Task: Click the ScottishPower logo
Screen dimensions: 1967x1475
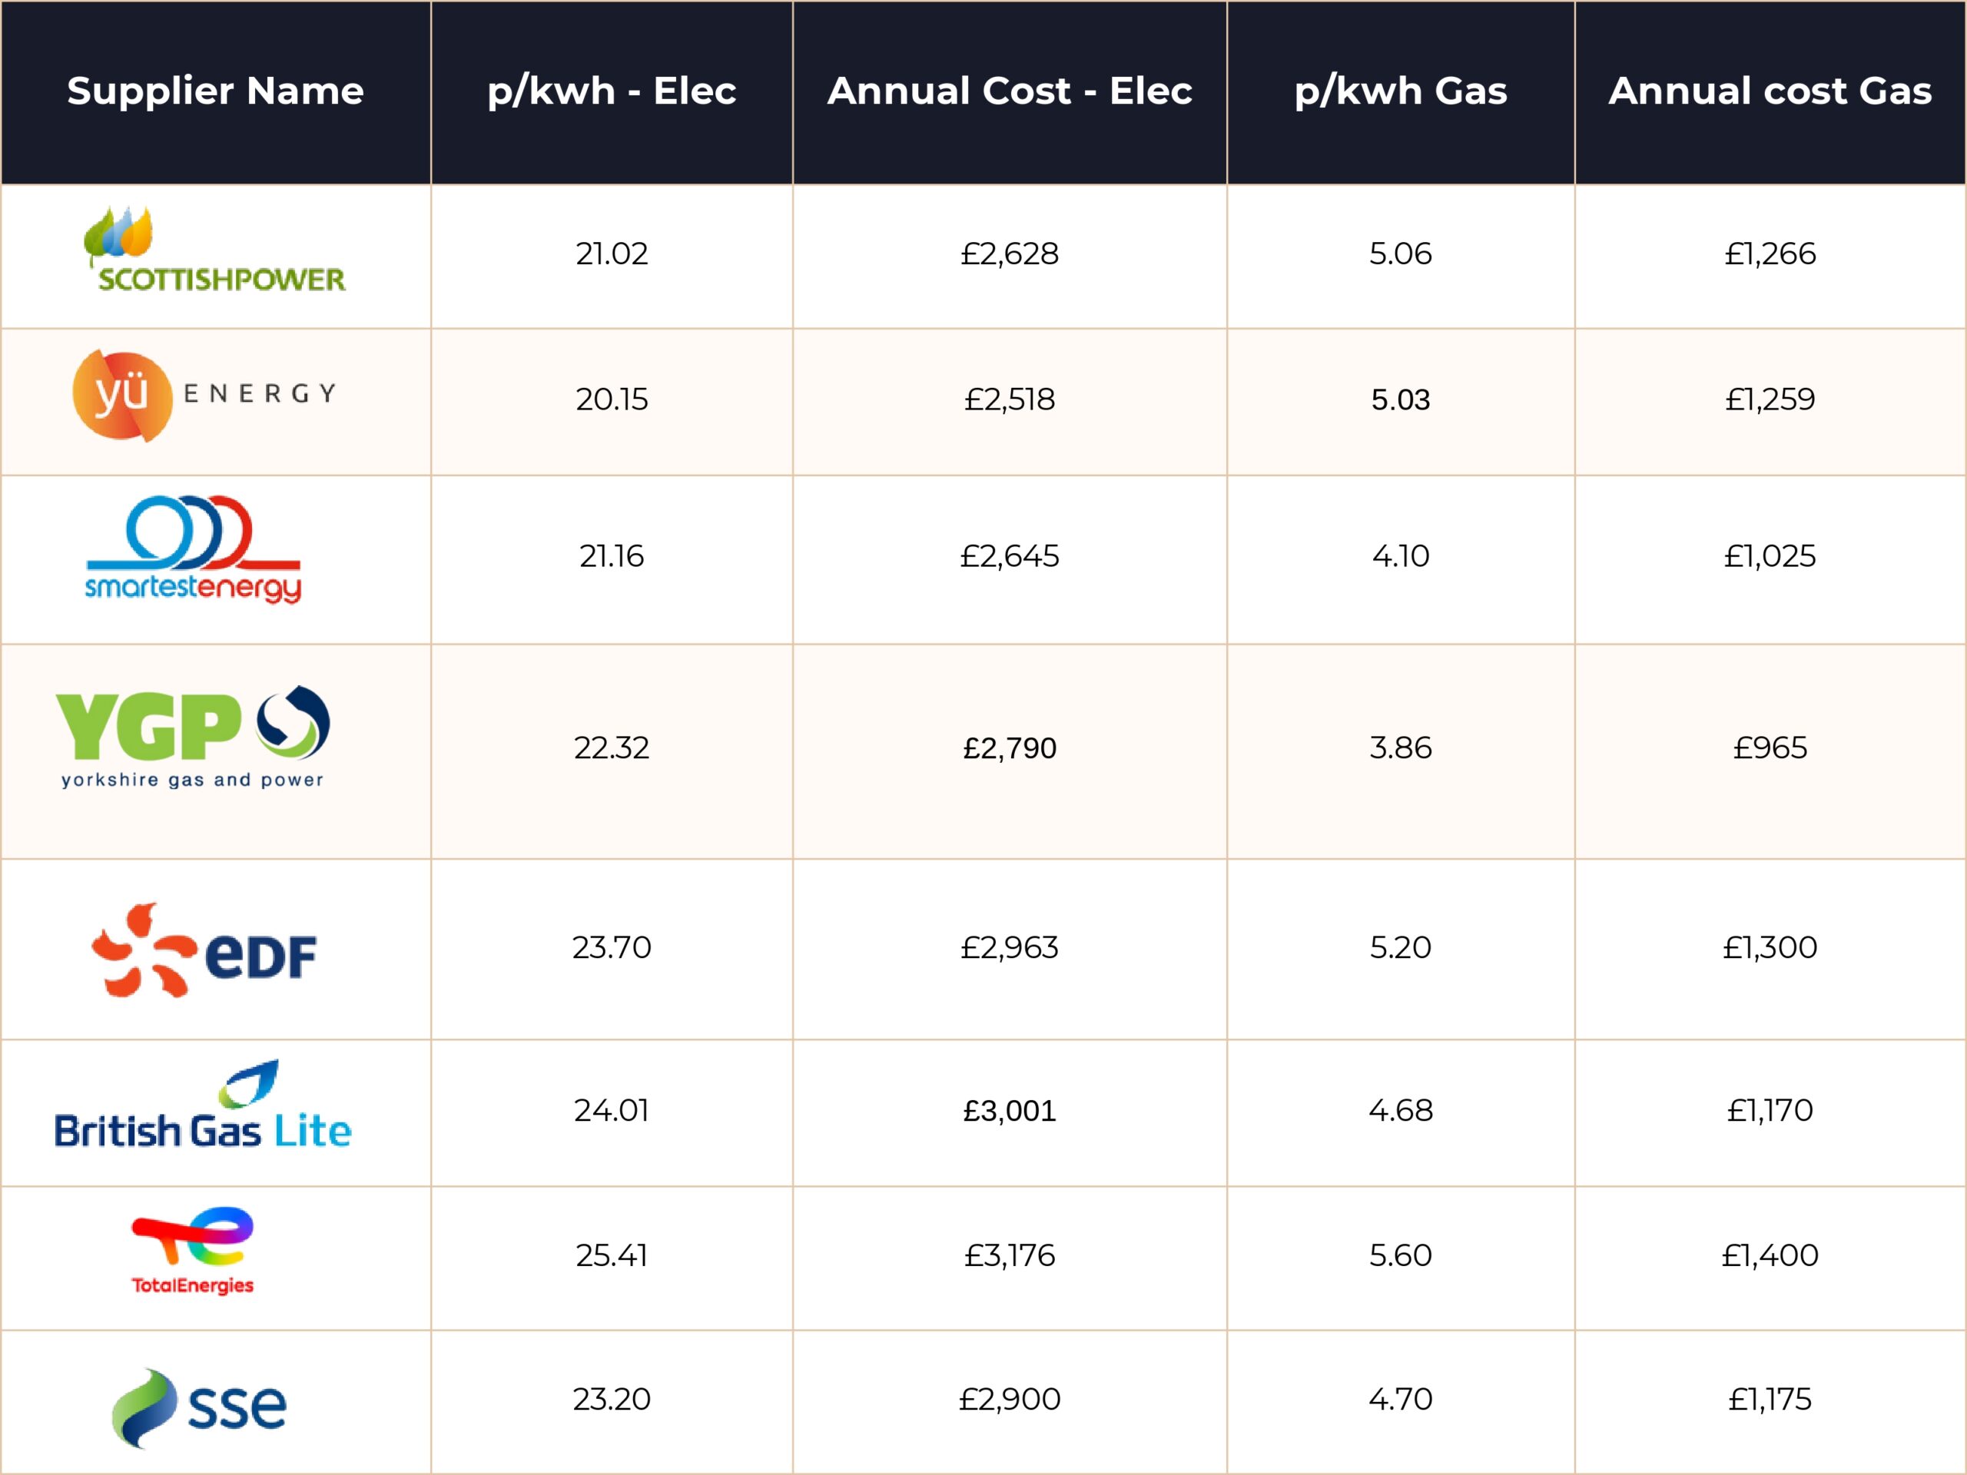Action: coord(214,253)
